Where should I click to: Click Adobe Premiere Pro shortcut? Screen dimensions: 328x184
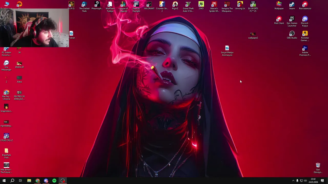point(305,51)
